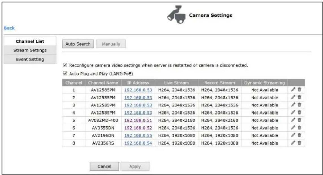Select channel name AV2196DN
Screen dimensions: 323x175
(x=103, y=135)
